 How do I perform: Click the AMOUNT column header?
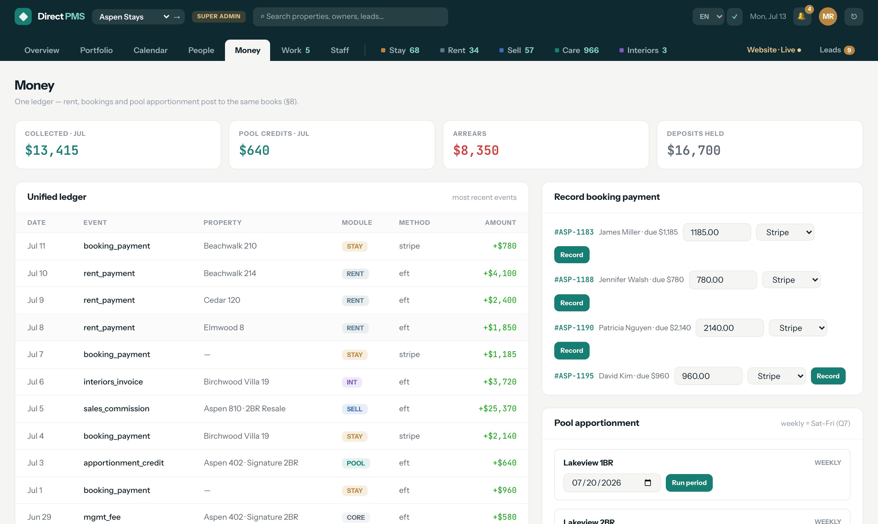click(x=500, y=222)
